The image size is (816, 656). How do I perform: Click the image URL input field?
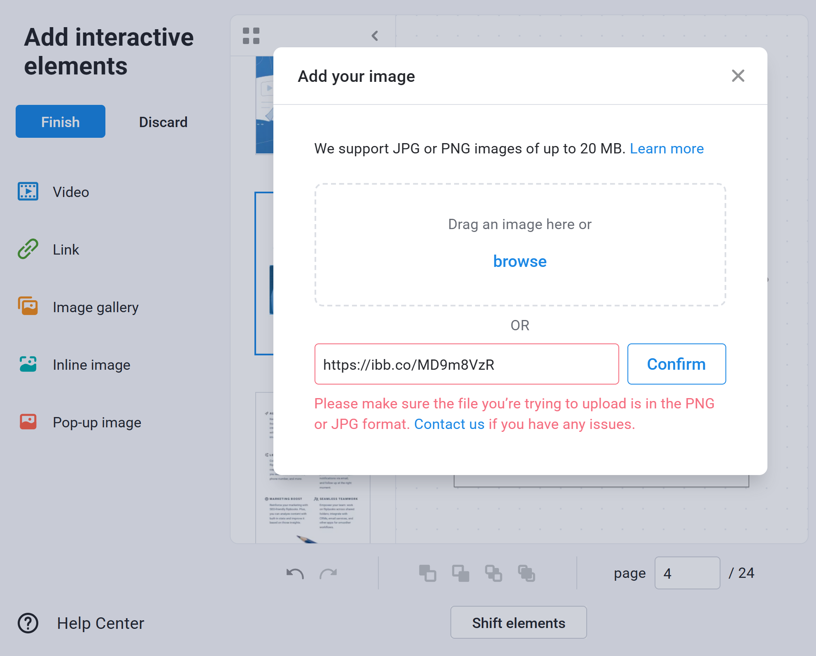(466, 364)
